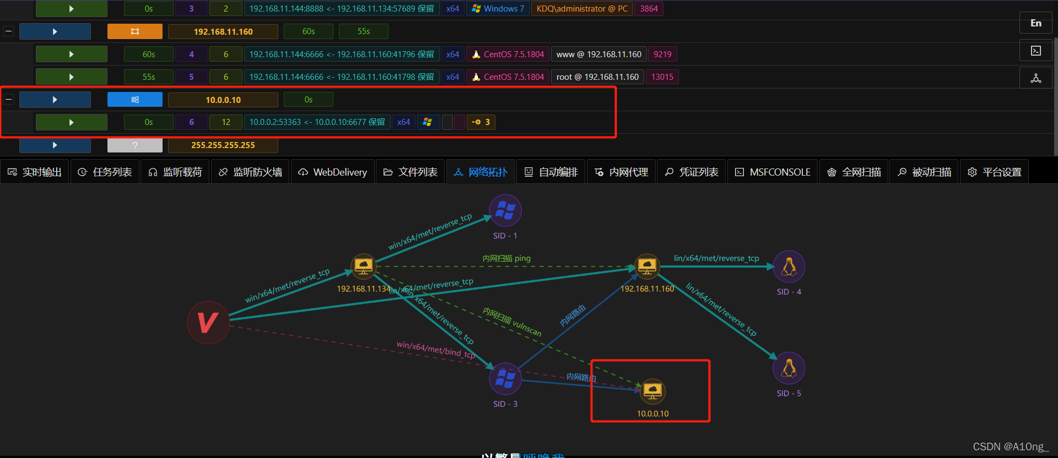Viewport: 1058px width, 458px height.
Task: Open the topology side button
Action: (x=1036, y=78)
